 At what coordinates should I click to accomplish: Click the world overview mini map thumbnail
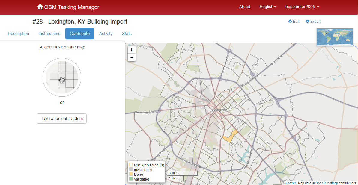click(x=335, y=37)
